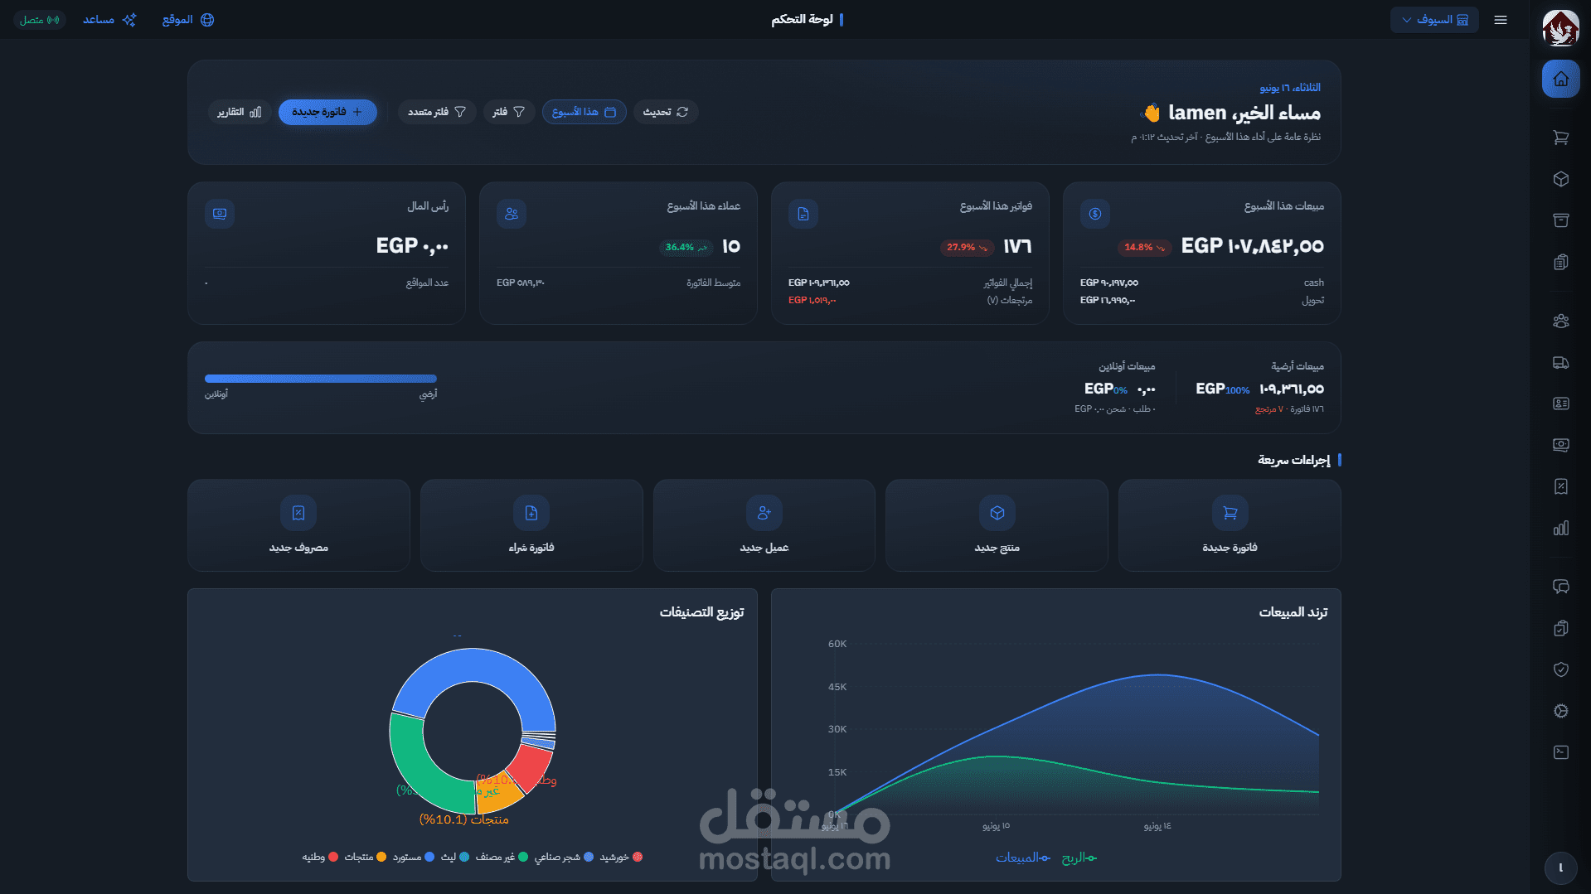Open the chat messages sidebar icon

(x=1560, y=587)
